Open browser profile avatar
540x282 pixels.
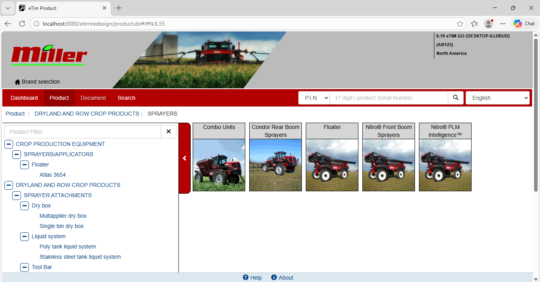click(489, 24)
